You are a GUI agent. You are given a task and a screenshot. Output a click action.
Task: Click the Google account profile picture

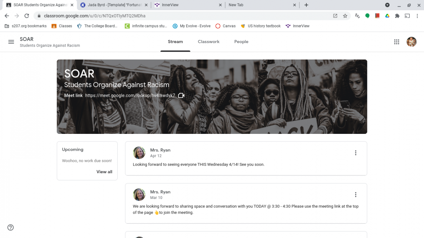pos(411,42)
